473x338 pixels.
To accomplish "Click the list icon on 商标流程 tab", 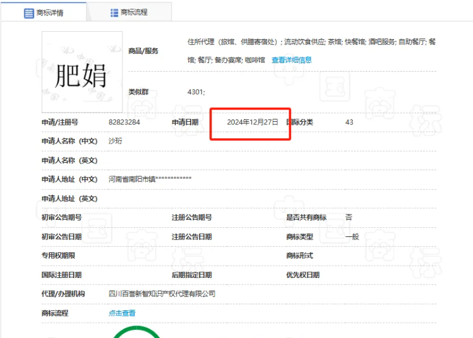I will [114, 12].
